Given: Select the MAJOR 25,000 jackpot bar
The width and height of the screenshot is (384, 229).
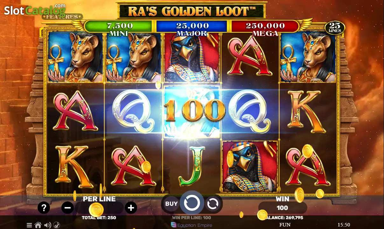Looking at the screenshot, I should coord(192,26).
